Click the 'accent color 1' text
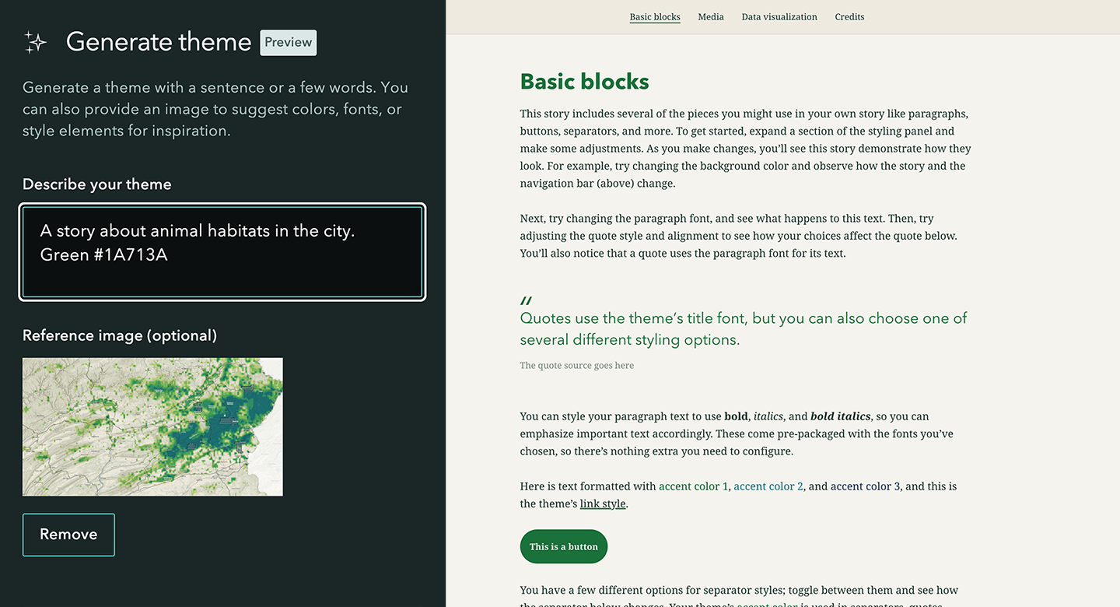 click(693, 486)
